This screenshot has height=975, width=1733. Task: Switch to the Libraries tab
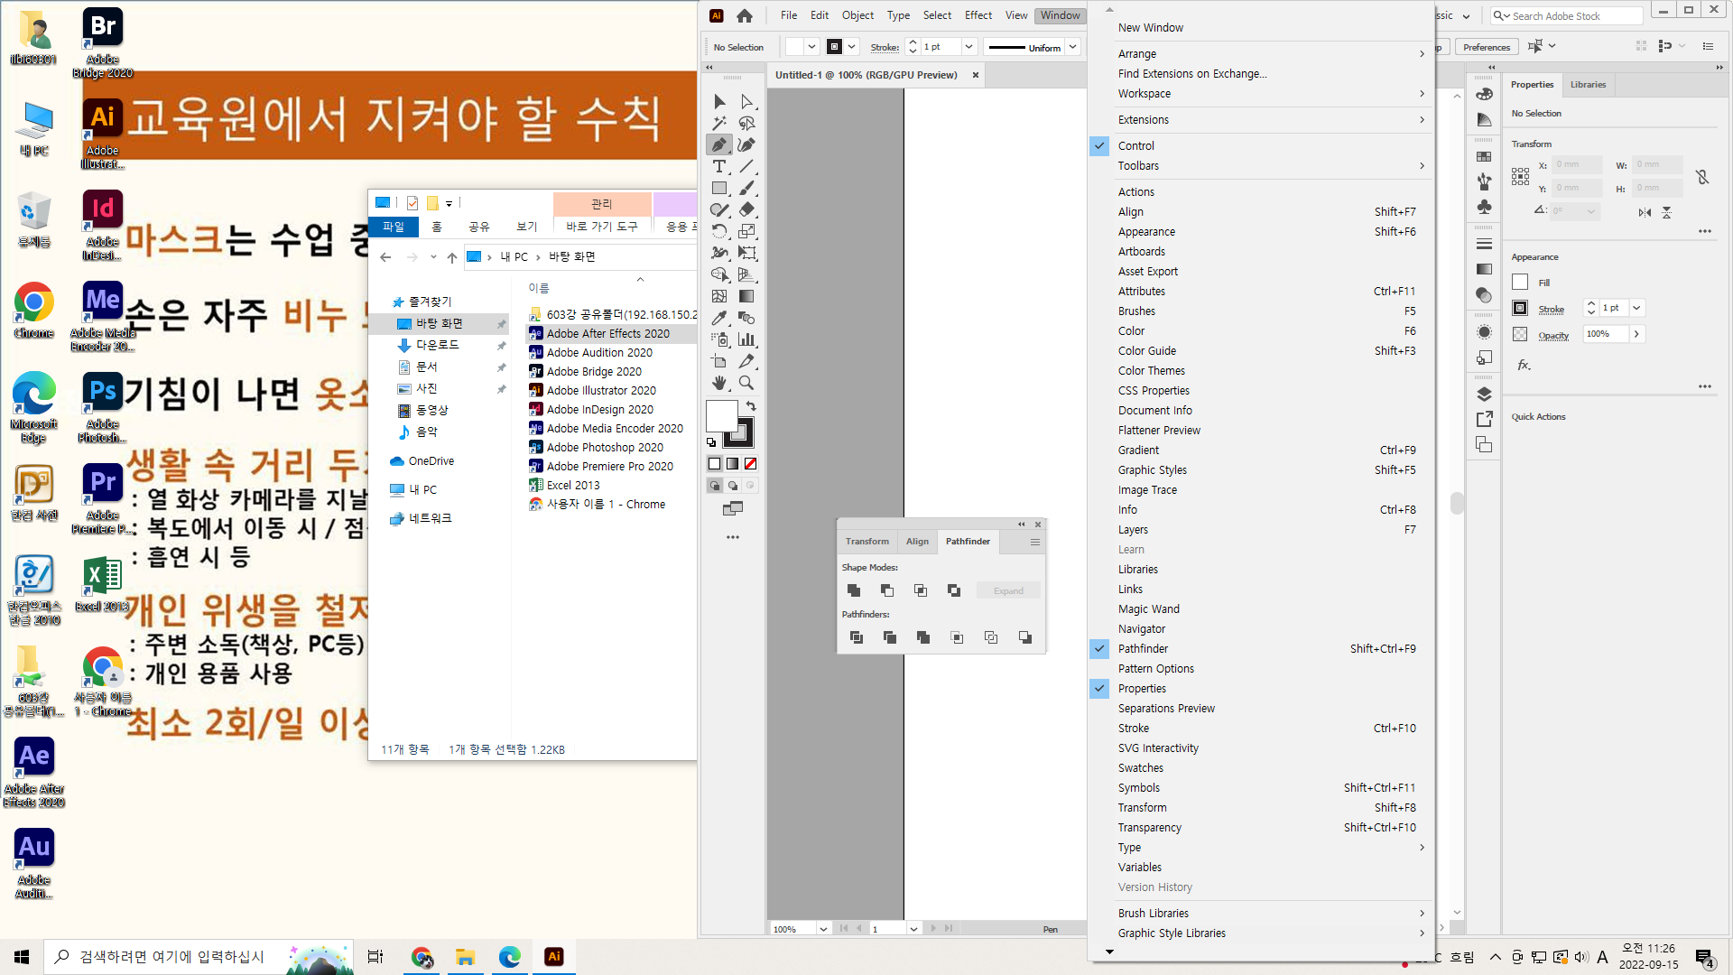[x=1588, y=85]
